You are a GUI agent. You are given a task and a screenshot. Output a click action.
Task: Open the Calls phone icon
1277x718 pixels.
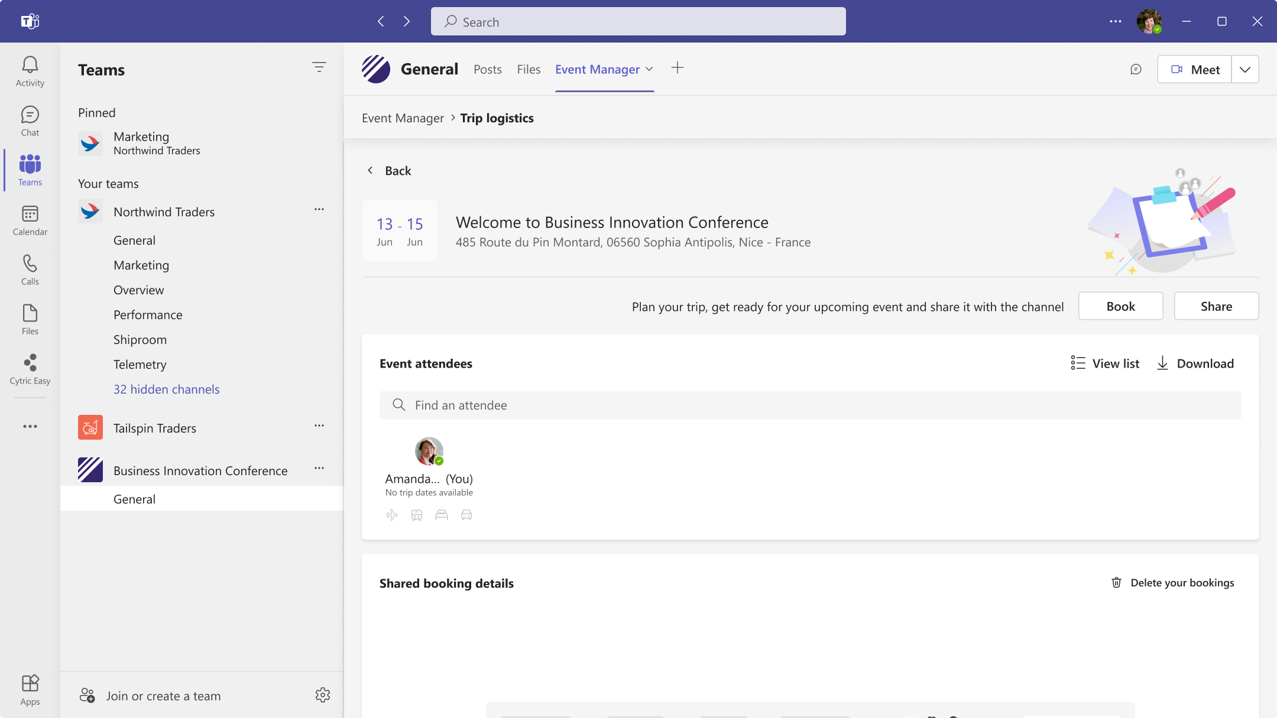coord(30,270)
